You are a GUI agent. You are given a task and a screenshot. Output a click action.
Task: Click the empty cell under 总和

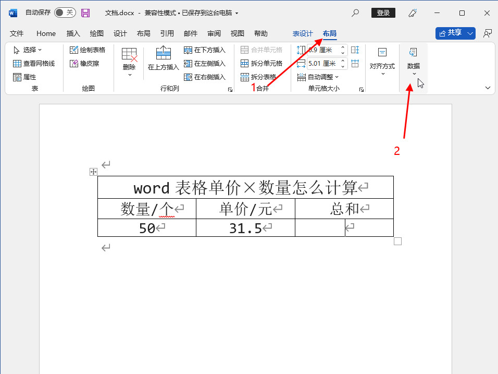[x=344, y=228]
